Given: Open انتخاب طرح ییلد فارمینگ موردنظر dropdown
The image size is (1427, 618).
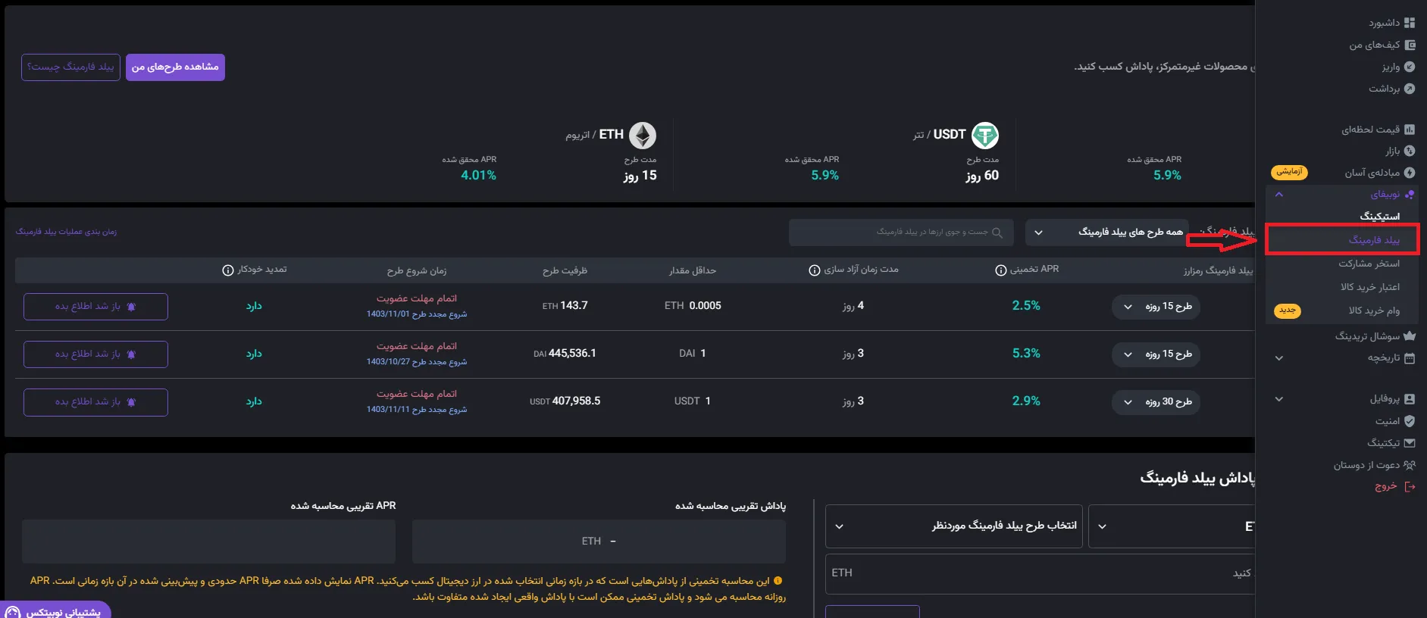Looking at the screenshot, I should [x=954, y=526].
